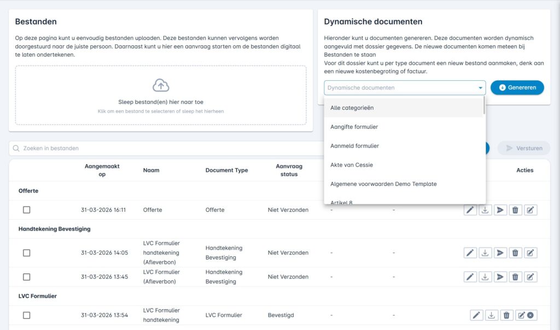
Task: Pick 'Alle categorieën' in the list
Action: pos(352,108)
